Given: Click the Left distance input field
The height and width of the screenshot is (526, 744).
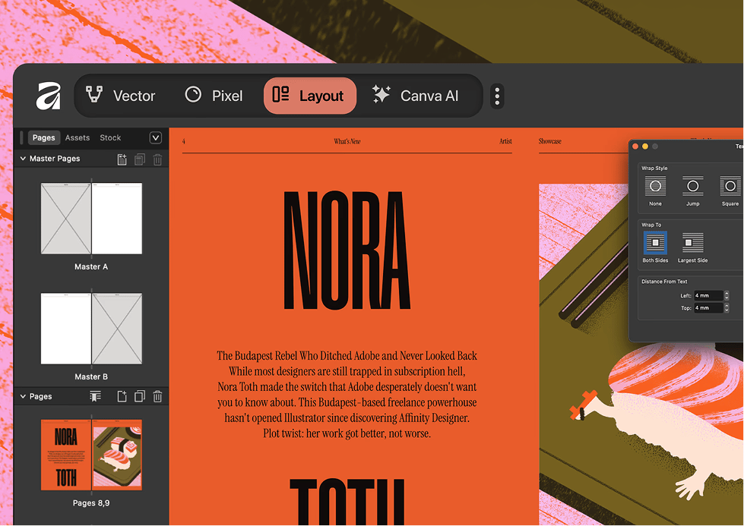Looking at the screenshot, I should (x=708, y=295).
